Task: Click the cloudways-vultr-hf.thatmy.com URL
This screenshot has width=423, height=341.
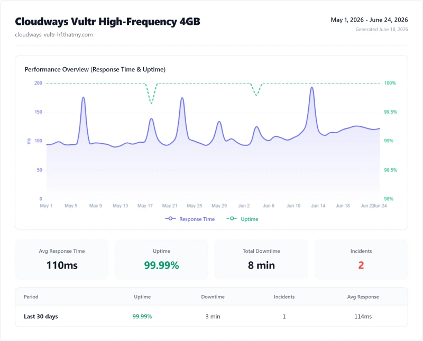Action: (54, 34)
